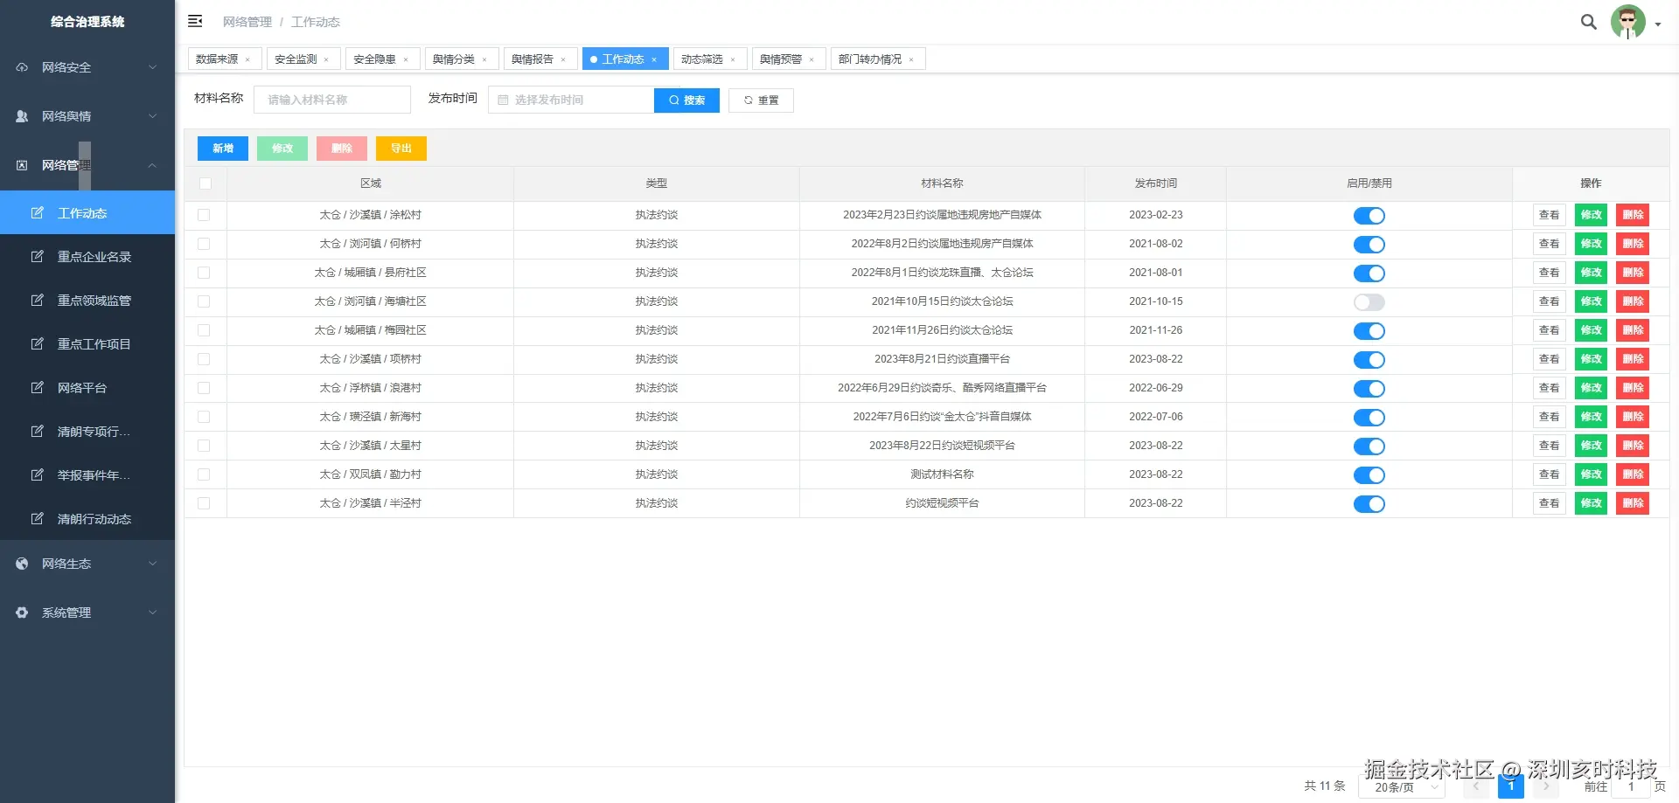This screenshot has width=1679, height=803.
Task: Expand the 网络生态 sidebar menu
Action: click(87, 564)
